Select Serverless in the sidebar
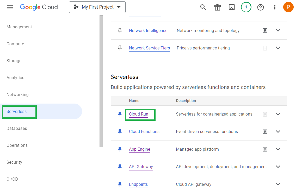This screenshot has width=296, height=191. pyautogui.click(x=41, y=111)
